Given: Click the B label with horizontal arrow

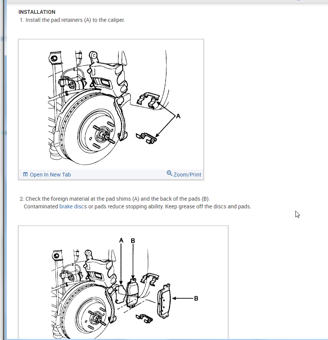Looking at the screenshot, I should pos(196,299).
